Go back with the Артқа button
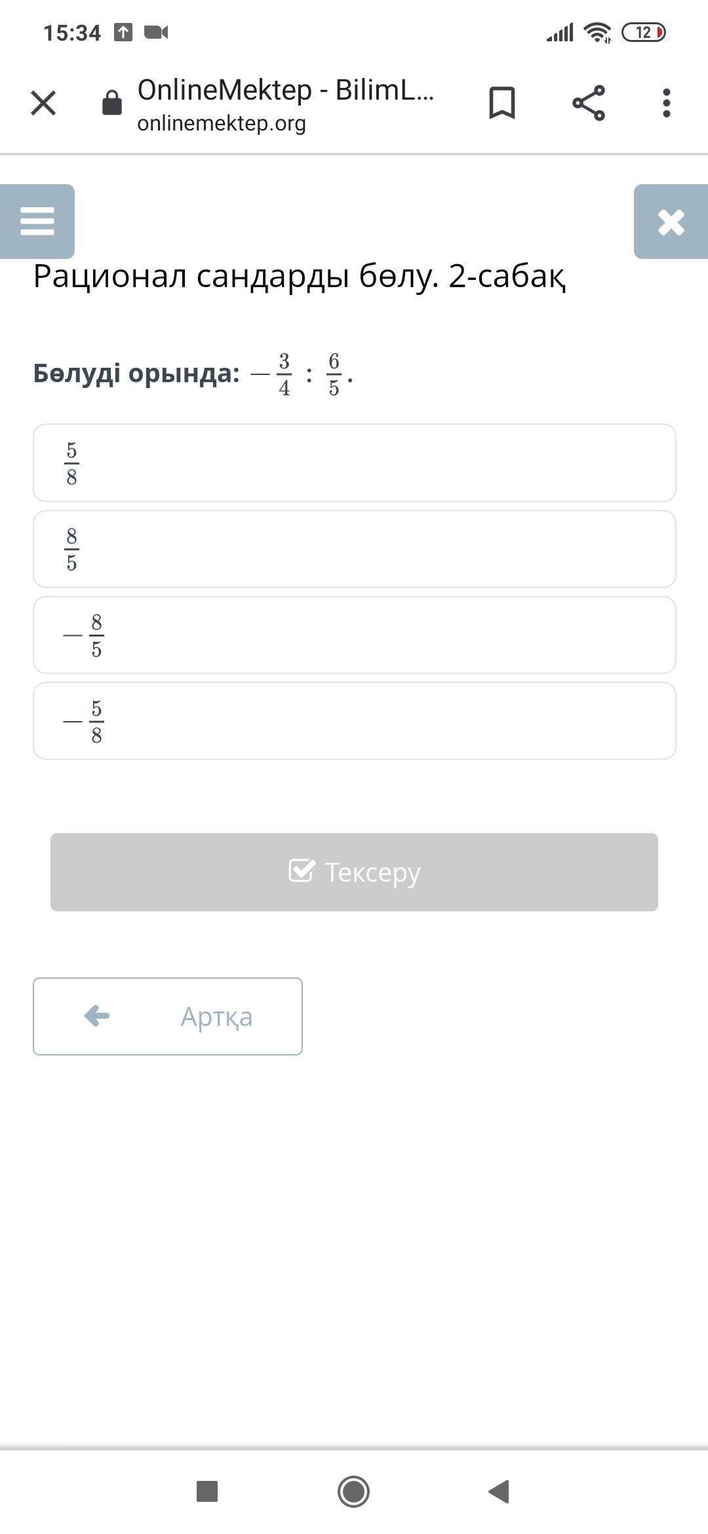The image size is (708, 1534). [x=168, y=1016]
